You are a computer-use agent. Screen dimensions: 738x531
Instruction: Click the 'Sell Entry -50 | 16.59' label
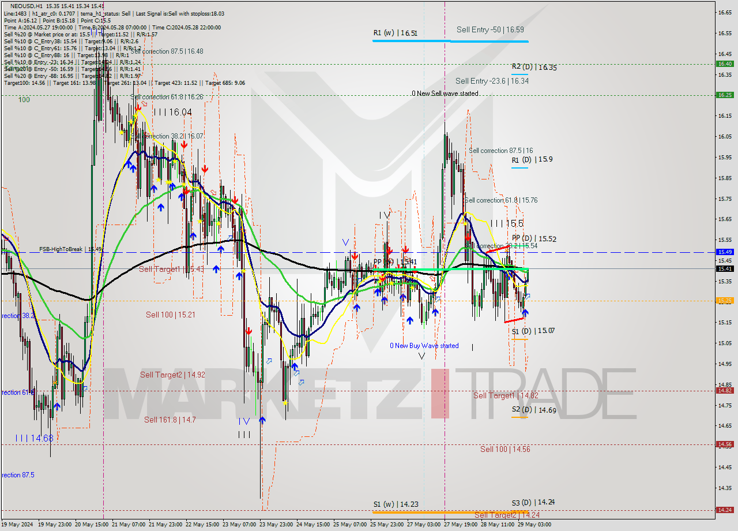pos(490,29)
